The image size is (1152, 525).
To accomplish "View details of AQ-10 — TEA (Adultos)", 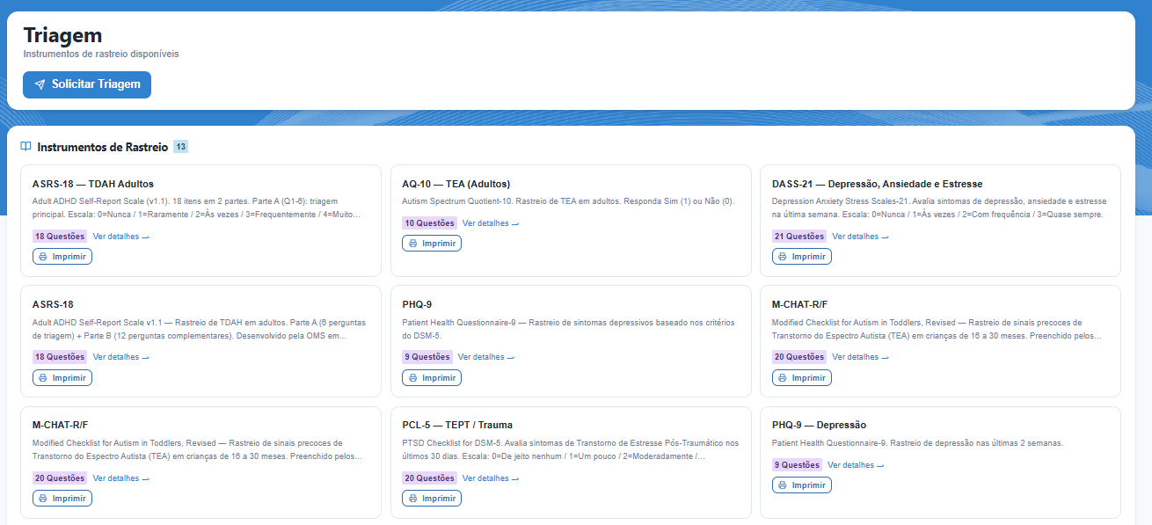I will pos(491,223).
